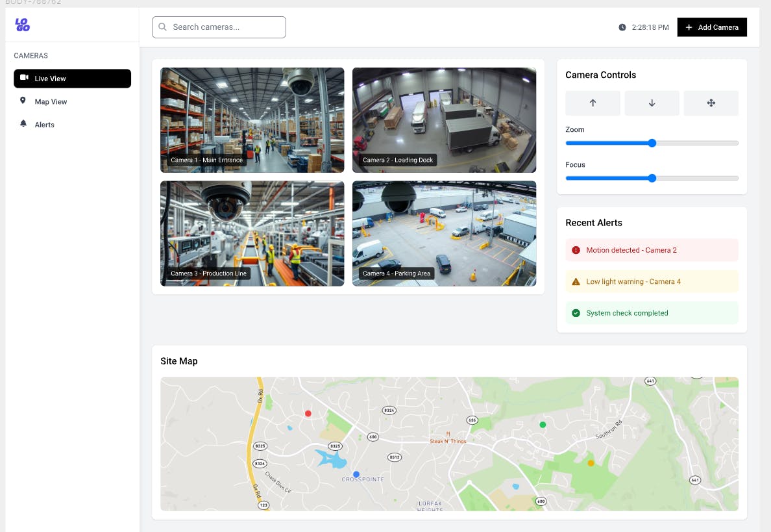Image resolution: width=771 pixels, height=532 pixels.
Task: Click the 2:28:18 PM time display
Action: 650,27
